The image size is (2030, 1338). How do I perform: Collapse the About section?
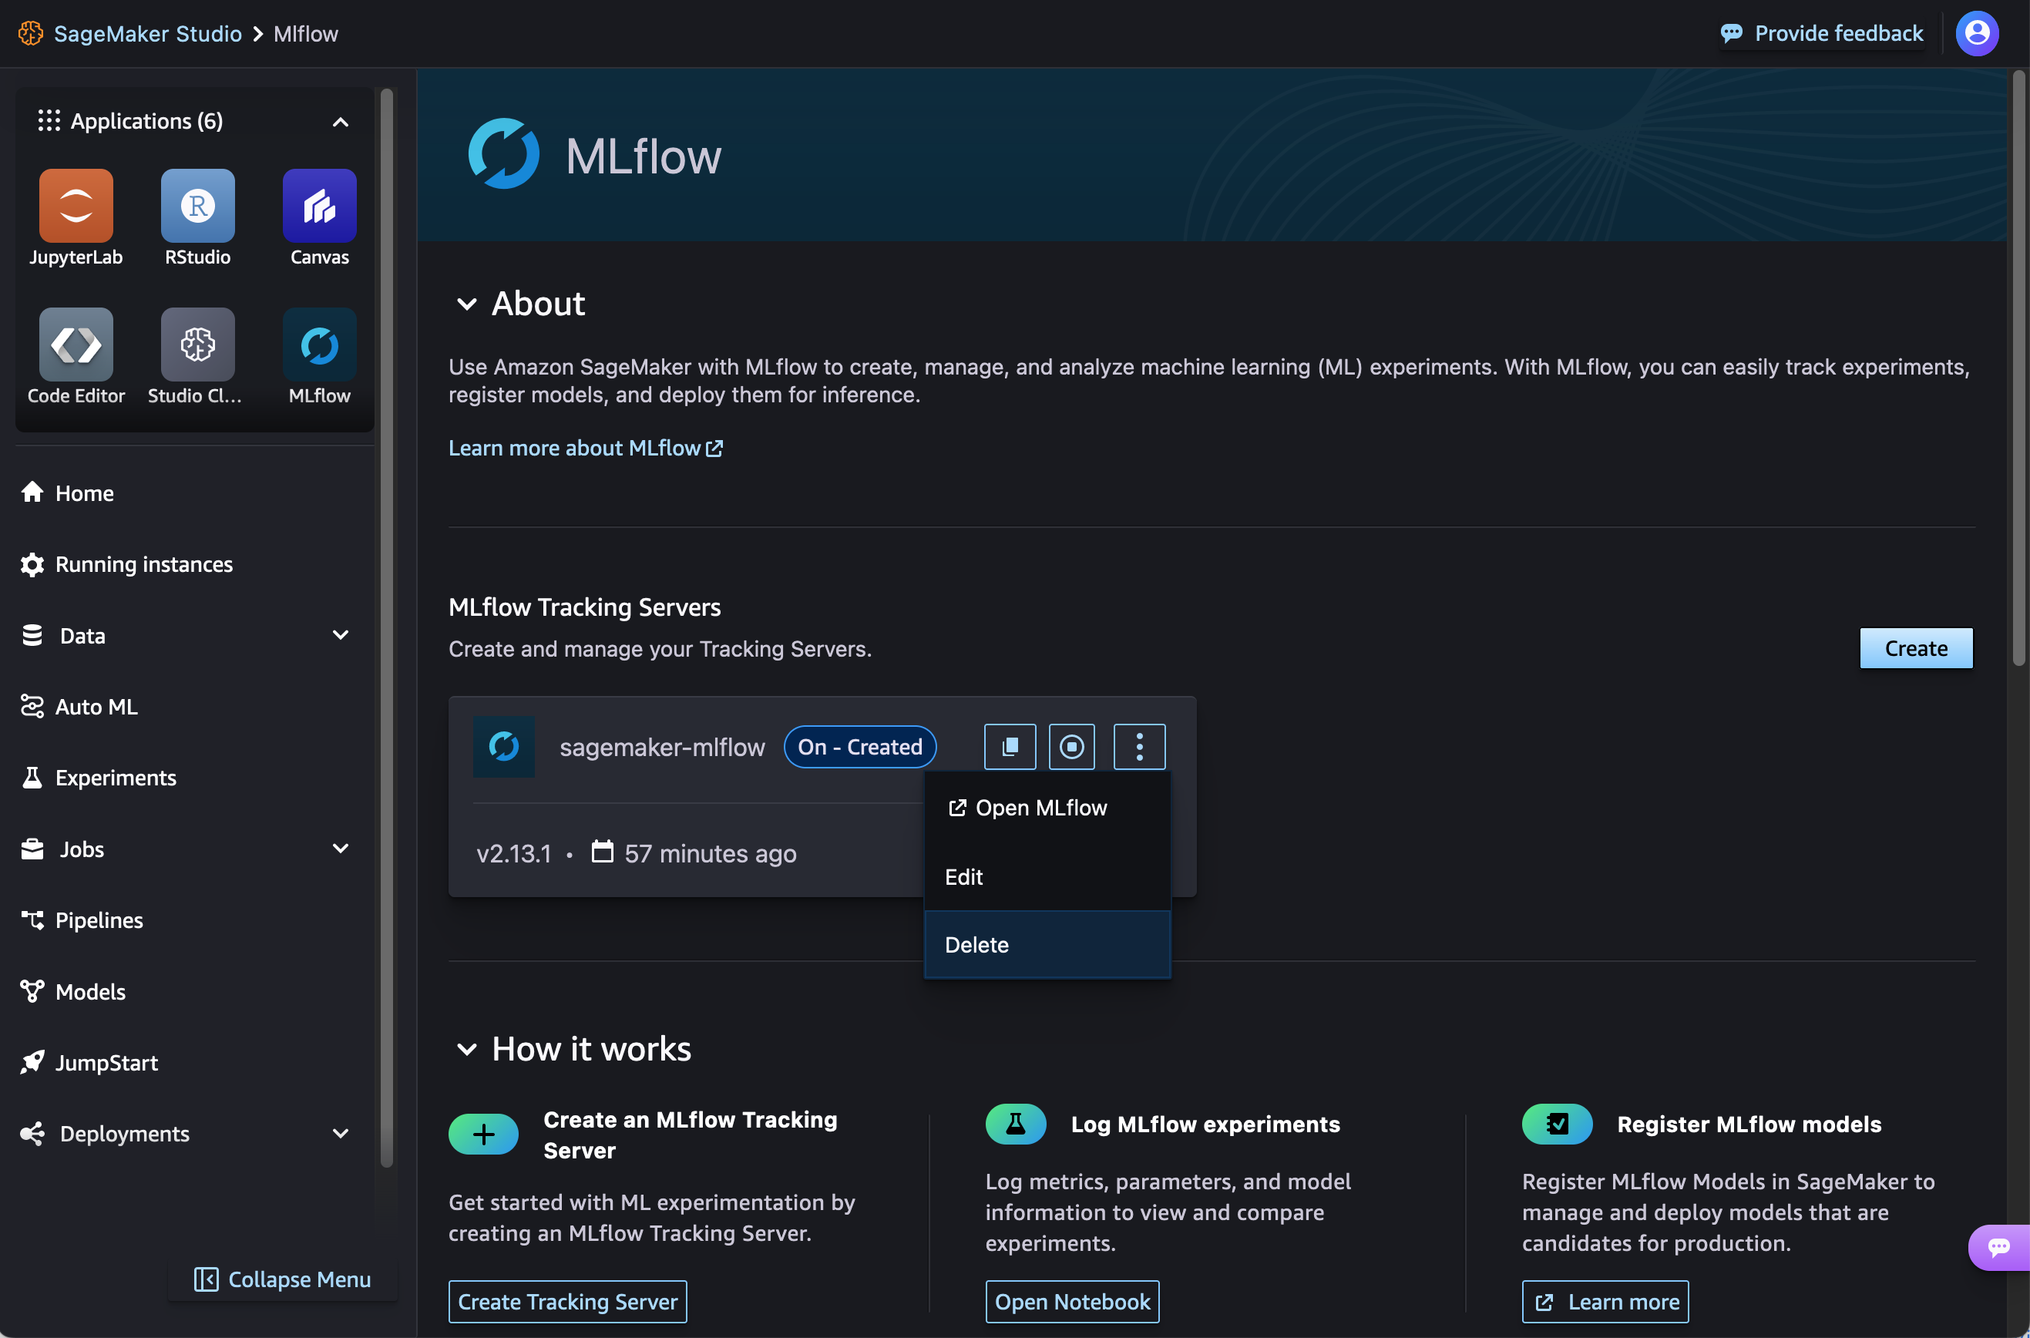[x=464, y=301]
